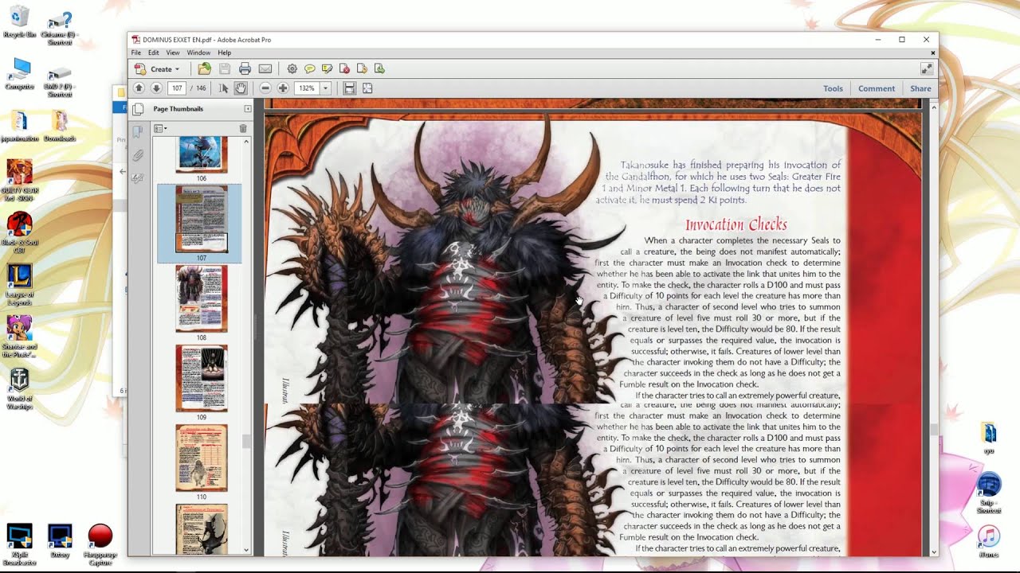The width and height of the screenshot is (1020, 573).
Task: Open the Share pane
Action: 920,88
